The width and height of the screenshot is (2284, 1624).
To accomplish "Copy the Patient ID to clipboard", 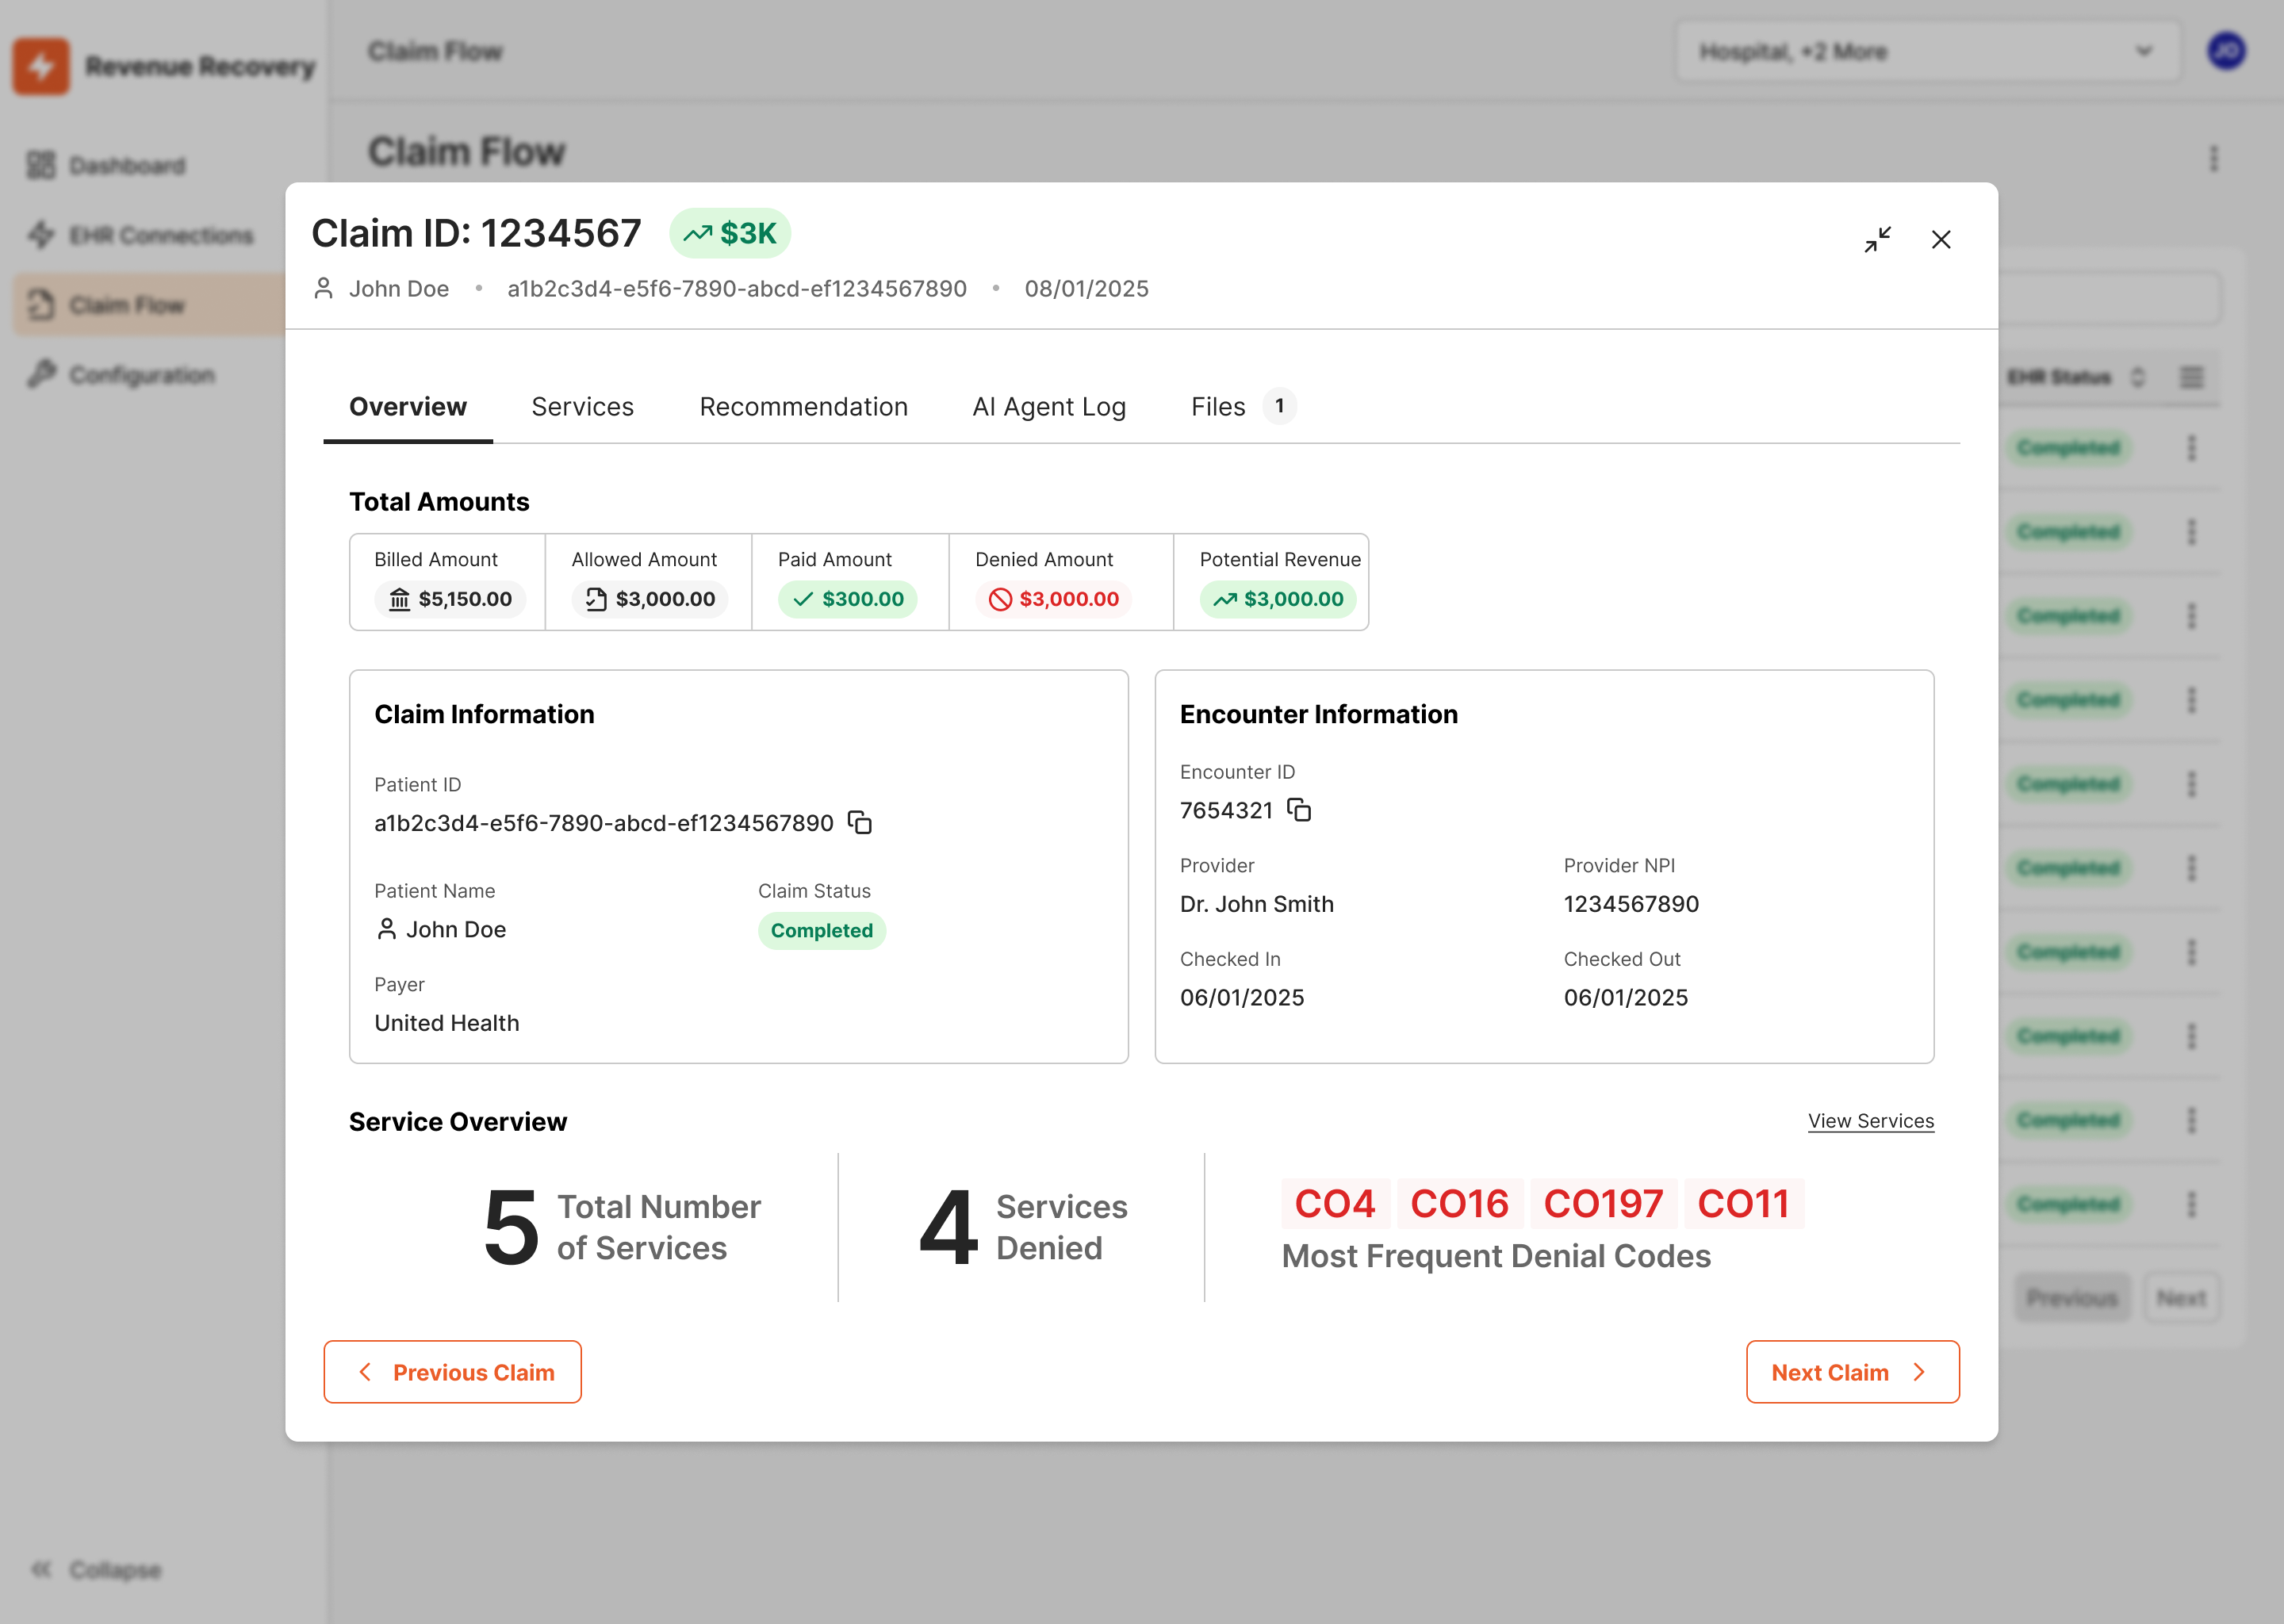I will [x=860, y=823].
